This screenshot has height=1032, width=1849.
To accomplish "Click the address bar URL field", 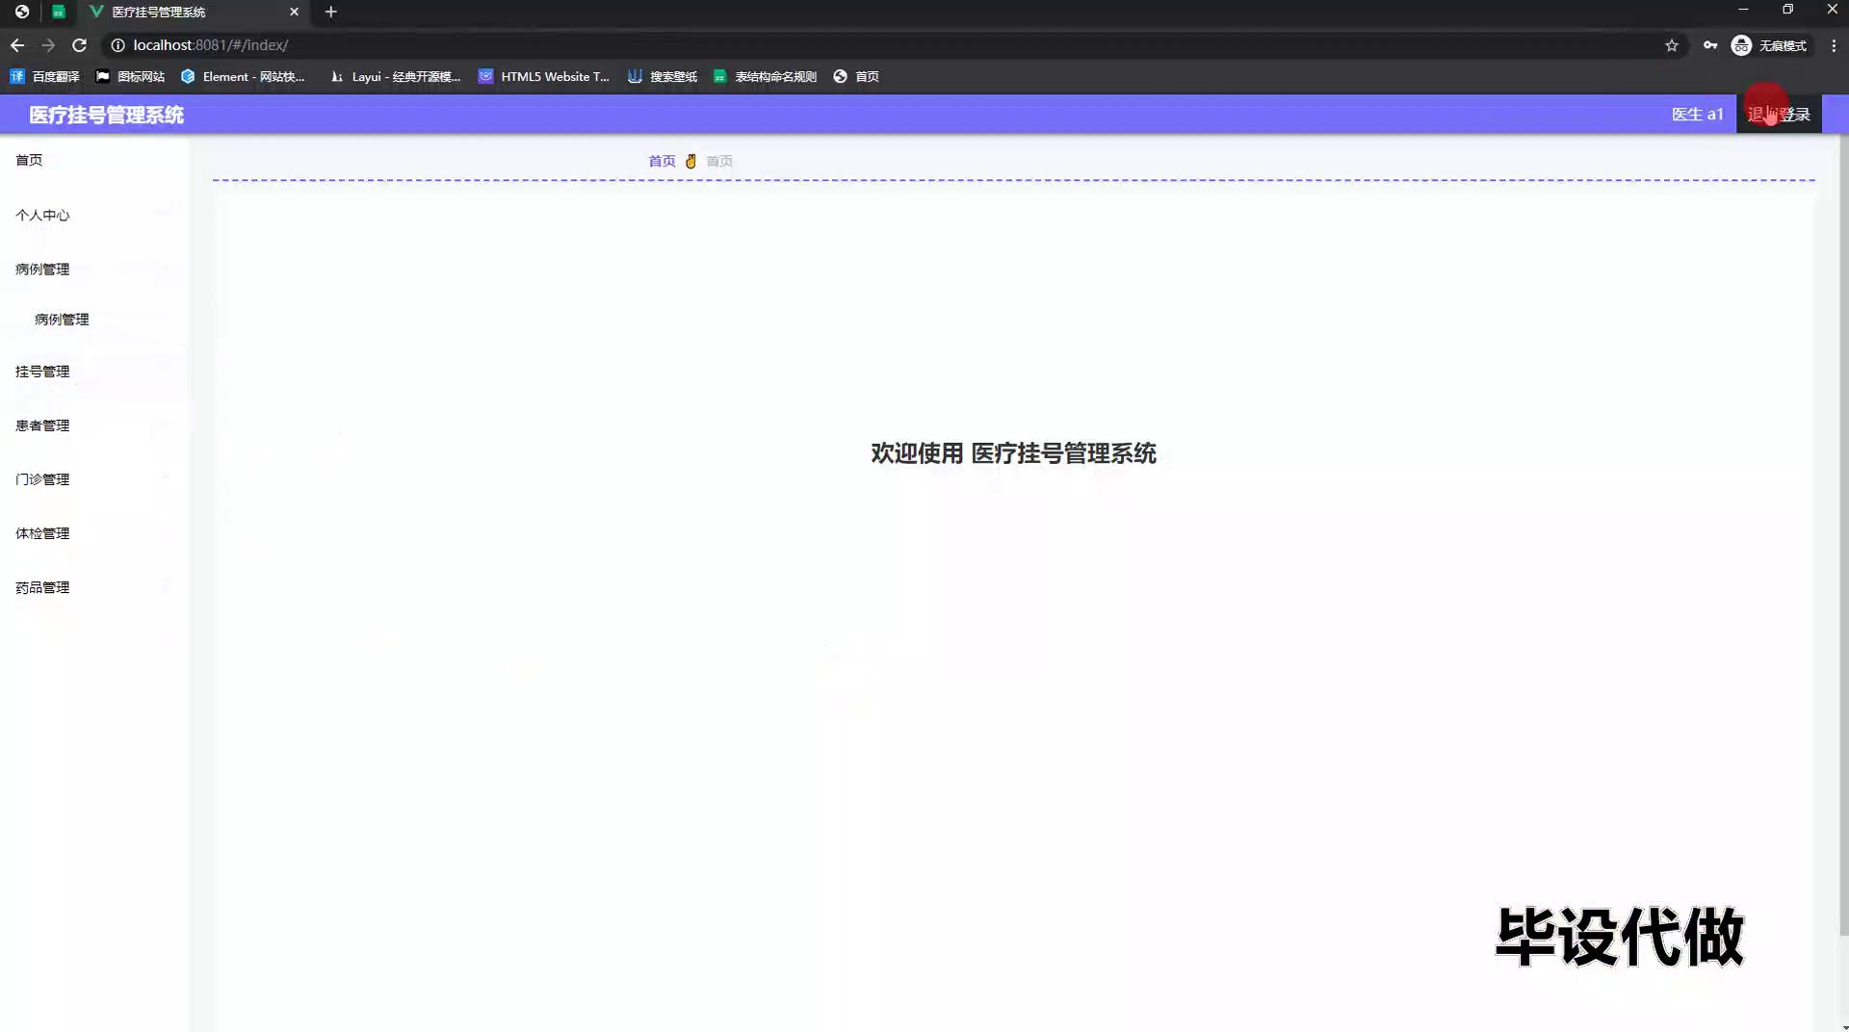I will click(867, 45).
